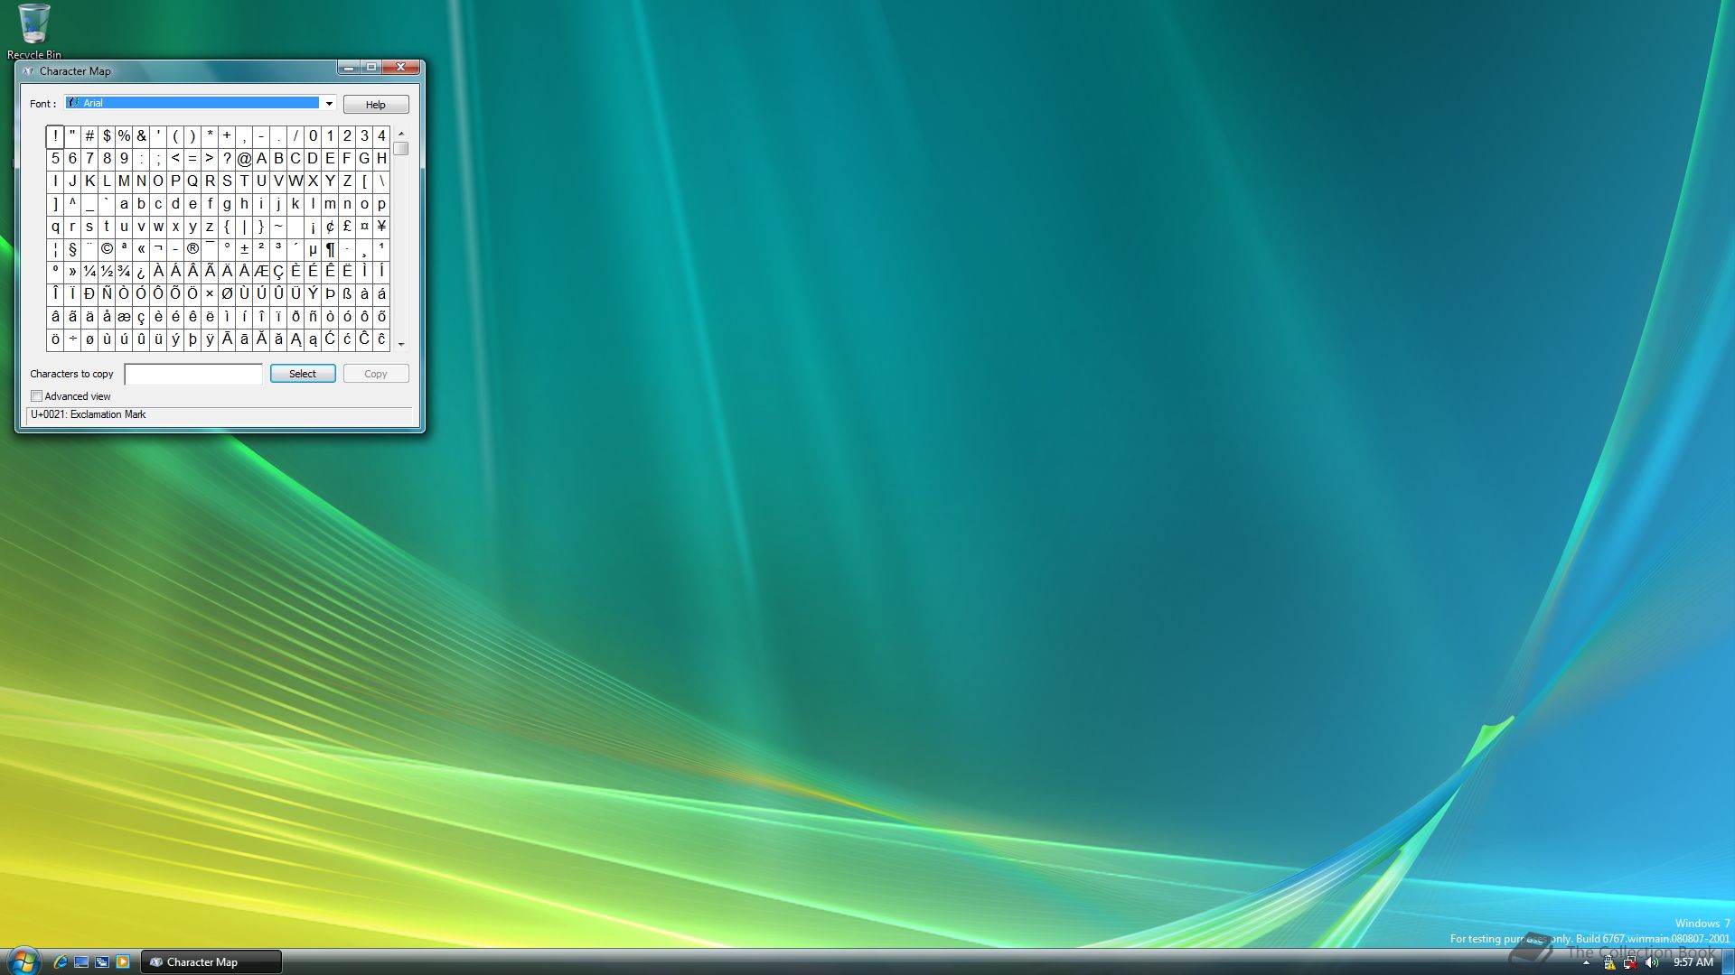Select the inverted question mark ¿
Screen dimensions: 1735x975
coord(141,272)
